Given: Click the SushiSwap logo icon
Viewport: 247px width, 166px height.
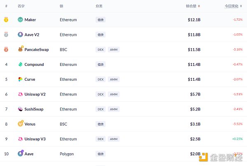Looking at the screenshot, I should pos(21,109).
